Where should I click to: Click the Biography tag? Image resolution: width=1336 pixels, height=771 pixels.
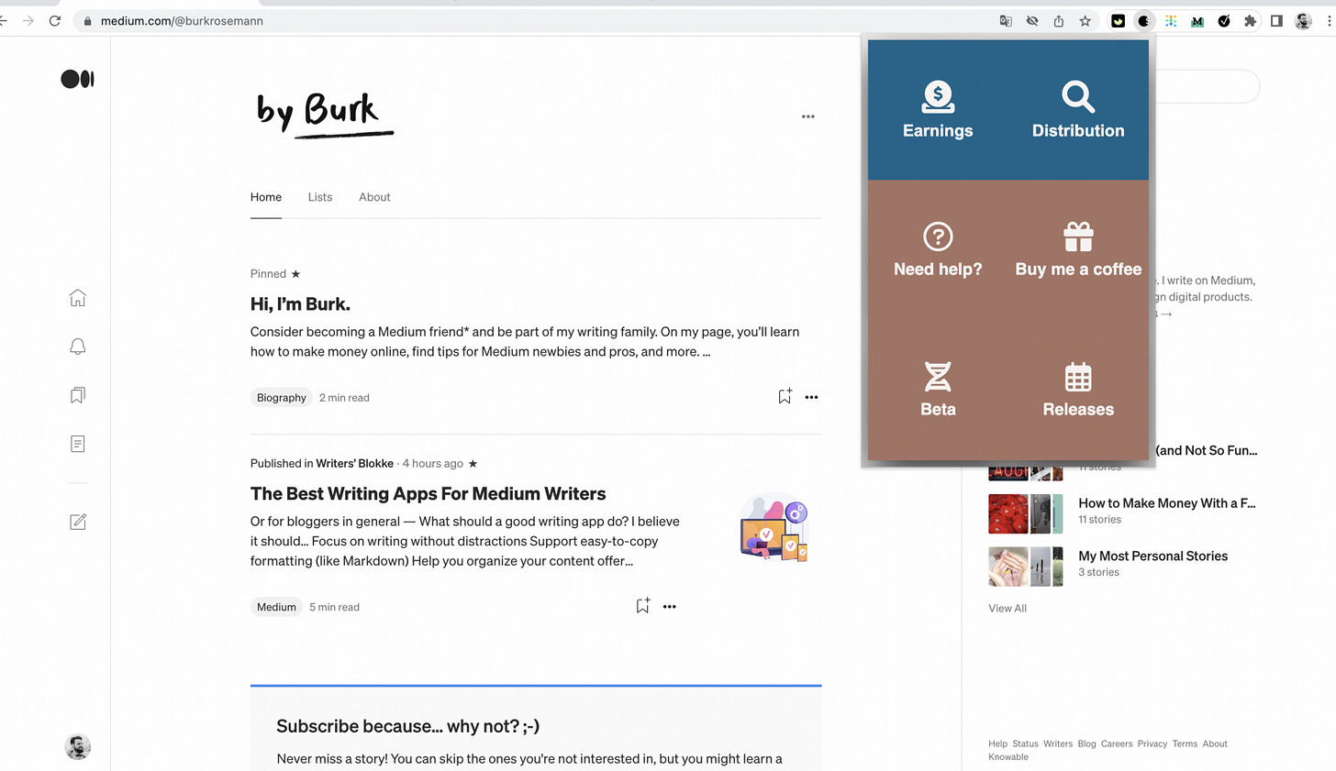click(282, 397)
